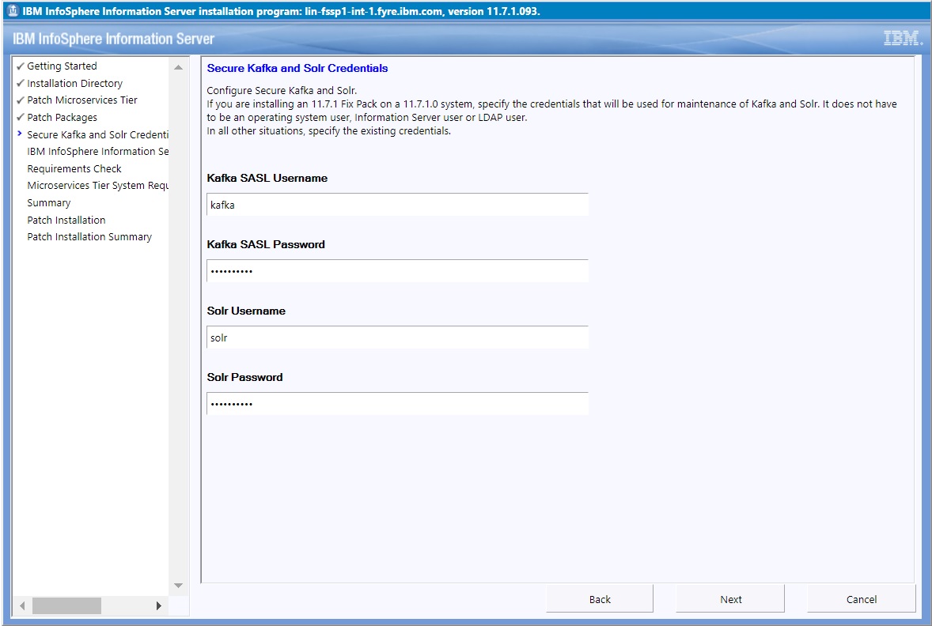Viewport: 932px width, 626px height.
Task: Go to the Patch Packages step
Action: (62, 118)
